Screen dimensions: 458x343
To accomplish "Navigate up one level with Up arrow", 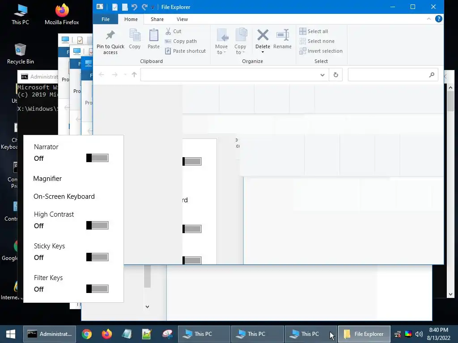I will (x=134, y=75).
